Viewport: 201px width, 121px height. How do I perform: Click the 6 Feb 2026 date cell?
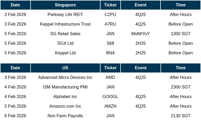[15, 116]
